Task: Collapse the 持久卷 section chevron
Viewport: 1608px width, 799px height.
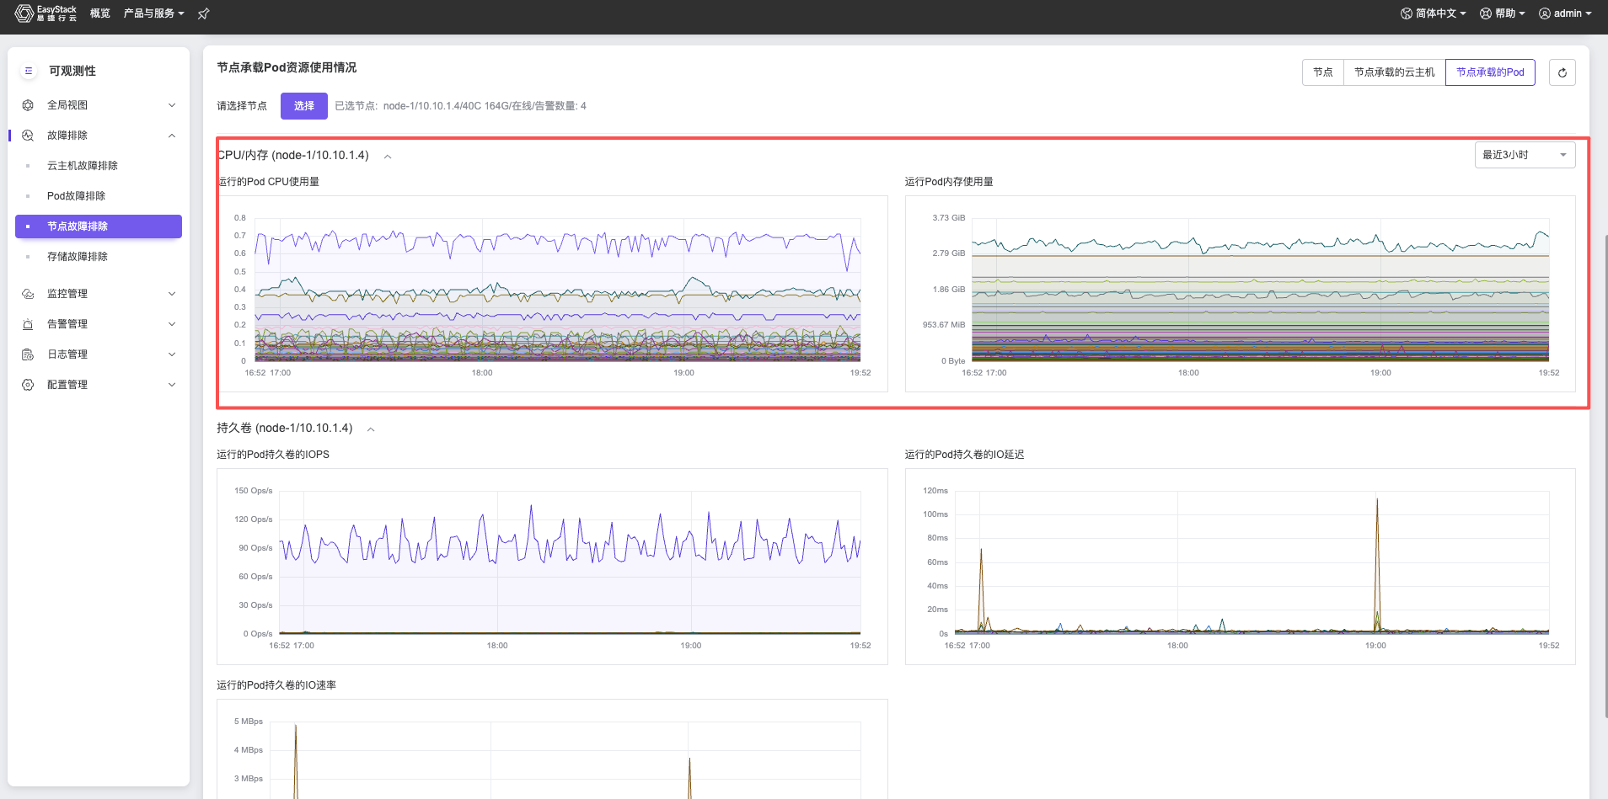Action: tap(371, 429)
